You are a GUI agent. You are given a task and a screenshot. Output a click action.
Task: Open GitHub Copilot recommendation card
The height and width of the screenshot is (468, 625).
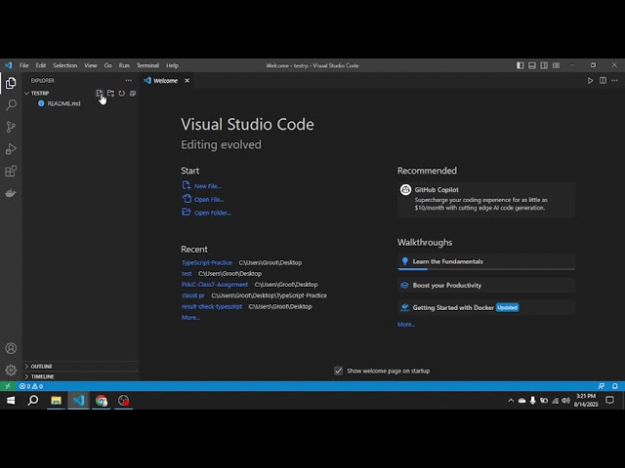point(486,199)
